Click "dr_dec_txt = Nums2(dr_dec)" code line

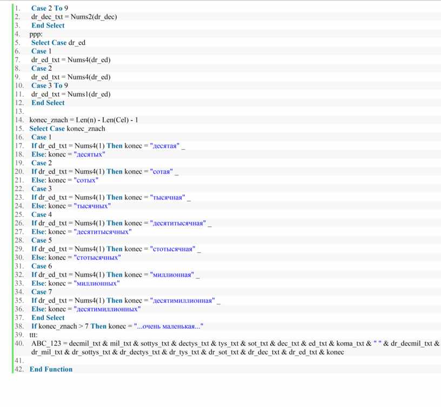coord(74,17)
